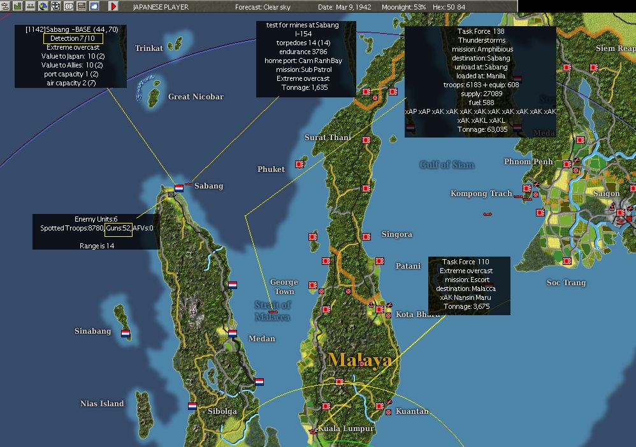Select the Dutch flag base at Sinabang
Screen dimensions: 636x447
pyautogui.click(x=126, y=333)
